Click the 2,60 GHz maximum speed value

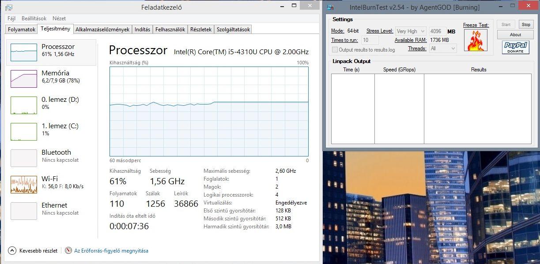tap(285, 171)
